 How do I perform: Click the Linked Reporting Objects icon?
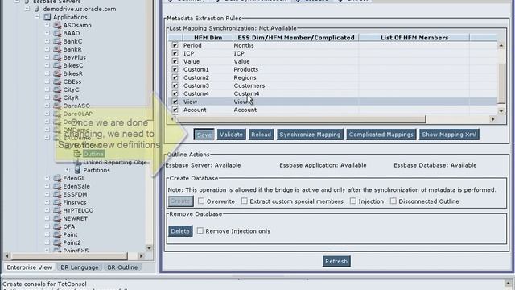point(77,162)
